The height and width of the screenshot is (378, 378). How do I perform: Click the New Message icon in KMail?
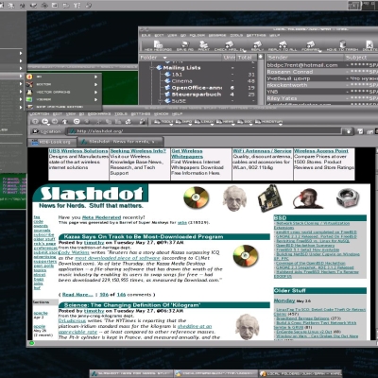coord(158,44)
